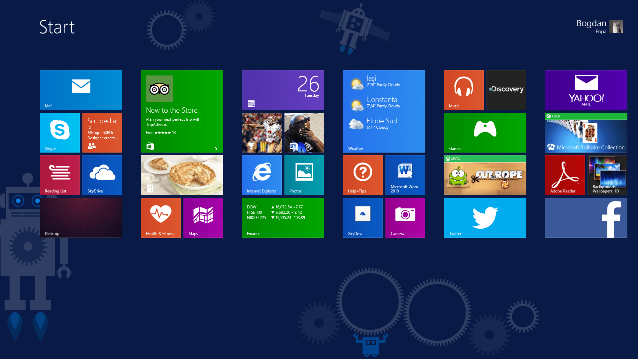Launch the Maps tile
The width and height of the screenshot is (638, 359).
click(x=203, y=217)
